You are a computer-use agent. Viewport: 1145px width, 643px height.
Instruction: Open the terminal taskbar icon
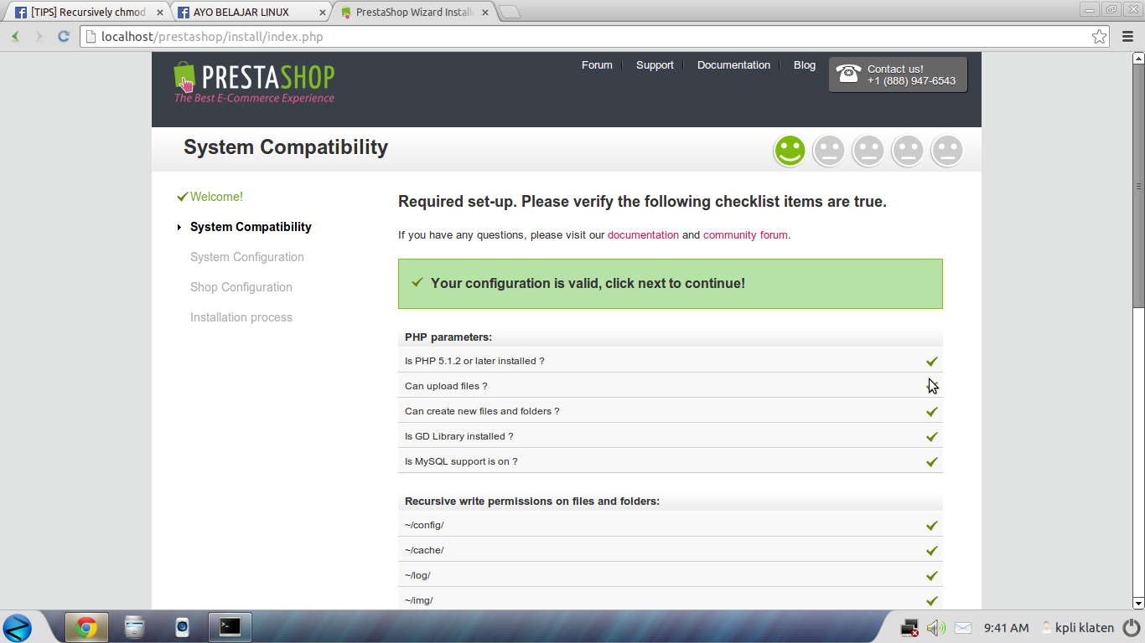click(x=230, y=626)
